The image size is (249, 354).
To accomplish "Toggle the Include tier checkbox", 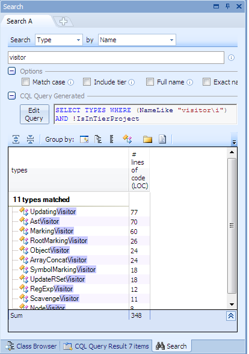I will 87,82.
